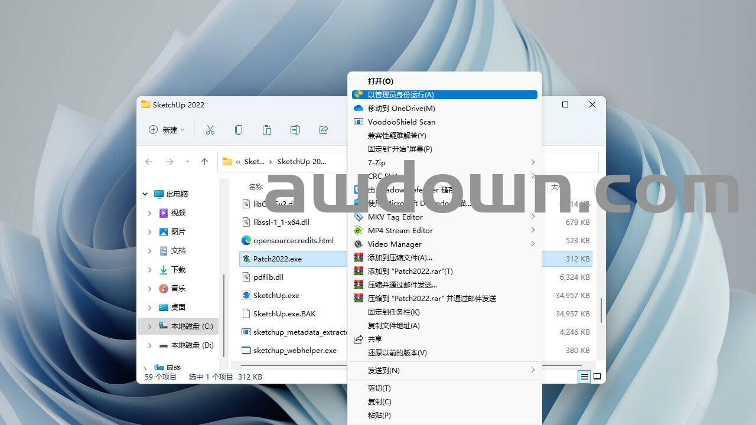Image resolution: width=756 pixels, height=425 pixels.
Task: Switch to large thumbnails view icon
Action: tap(597, 377)
